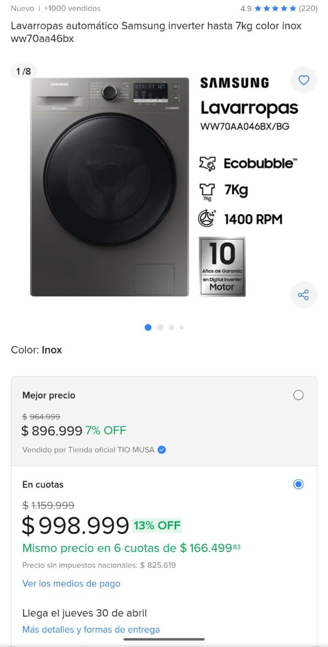Tap the verified badge next to TIO MUSA
Viewport: 328px width, 647px height.
[162, 450]
